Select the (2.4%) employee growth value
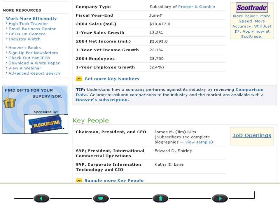Image resolution: width=280 pixels, height=210 pixels. (x=157, y=67)
